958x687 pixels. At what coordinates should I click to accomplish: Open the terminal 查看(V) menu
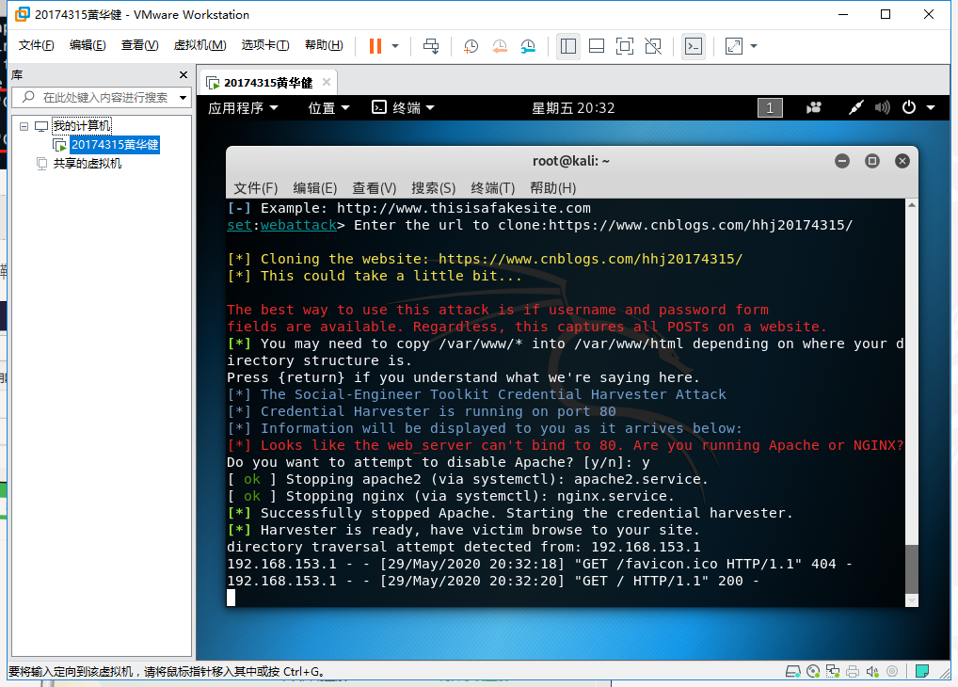[374, 187]
